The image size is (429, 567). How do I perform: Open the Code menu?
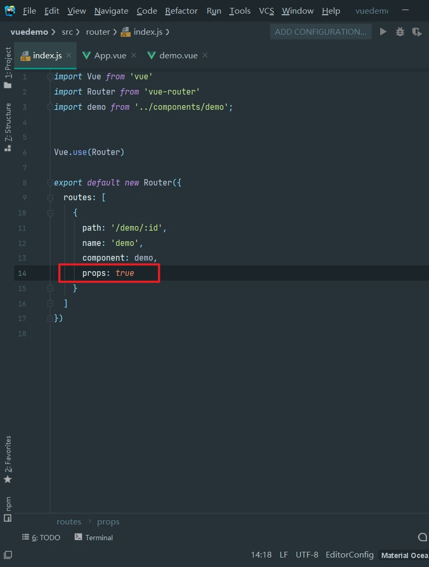click(x=147, y=11)
